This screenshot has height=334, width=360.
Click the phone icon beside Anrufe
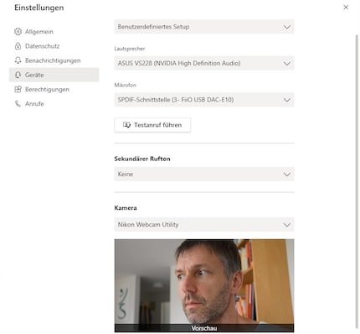click(x=18, y=104)
